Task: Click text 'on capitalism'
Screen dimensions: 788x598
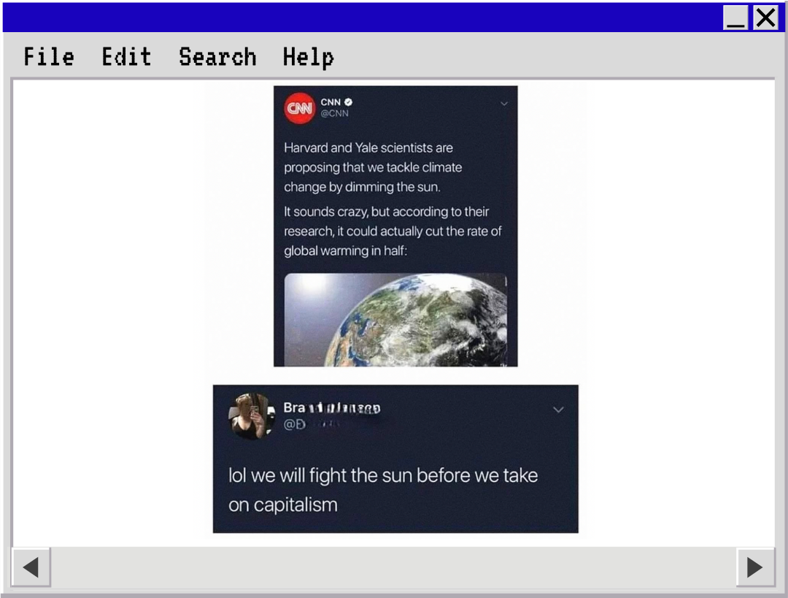Action: [x=283, y=505]
